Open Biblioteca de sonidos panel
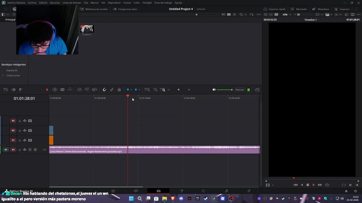 [x=94, y=9]
